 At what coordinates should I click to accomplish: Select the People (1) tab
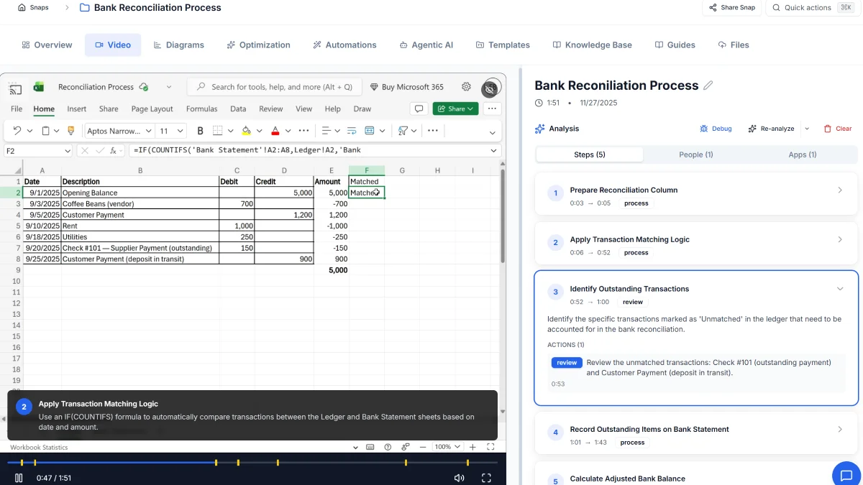point(695,154)
